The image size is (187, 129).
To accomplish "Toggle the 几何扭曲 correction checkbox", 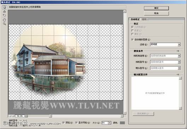I will tap(132, 27).
